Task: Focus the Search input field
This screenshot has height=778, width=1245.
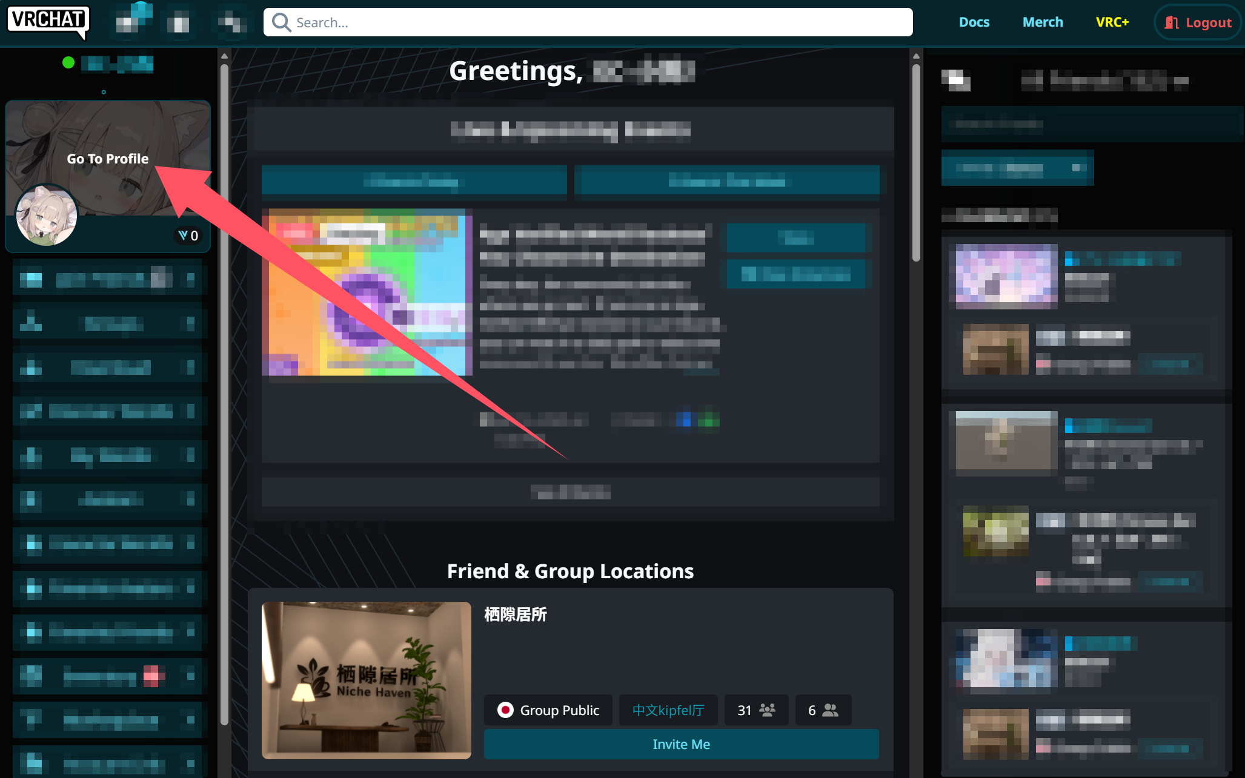Action: pyautogui.click(x=588, y=22)
